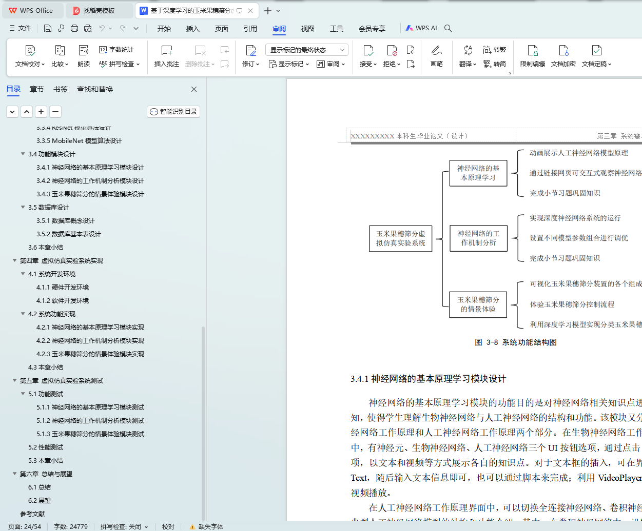
Task: Click 文档定稿 finalize document icon
Action: [596, 50]
